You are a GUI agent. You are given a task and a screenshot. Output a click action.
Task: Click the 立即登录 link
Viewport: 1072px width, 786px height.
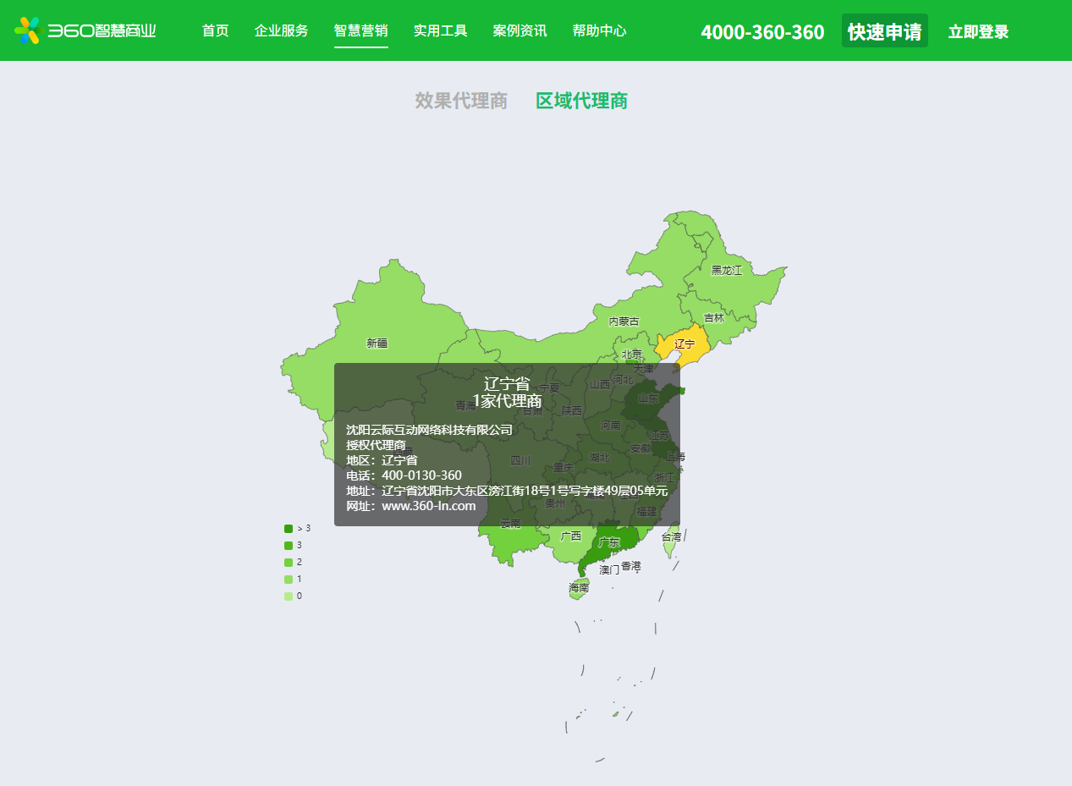pos(979,32)
